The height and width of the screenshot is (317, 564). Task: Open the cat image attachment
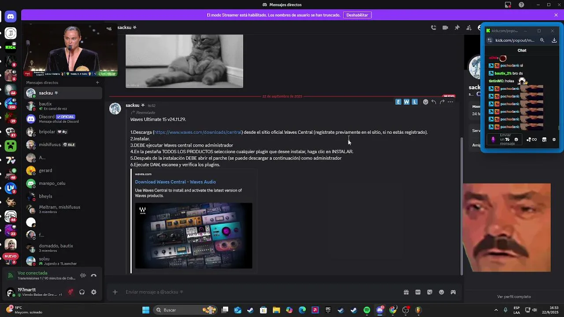coord(184,61)
